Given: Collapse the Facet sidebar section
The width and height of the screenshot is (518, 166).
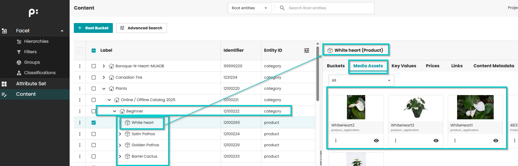Looking at the screenshot, I should 62,31.
